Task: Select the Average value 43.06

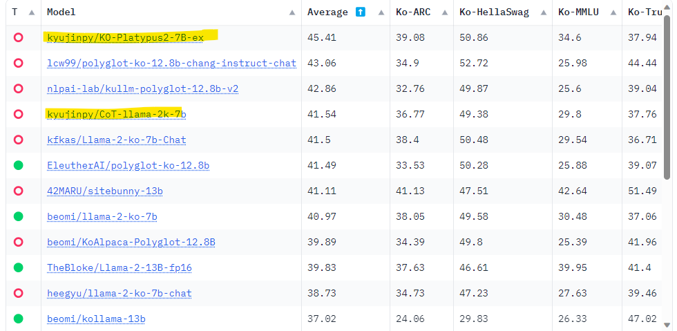Action: pyautogui.click(x=322, y=63)
